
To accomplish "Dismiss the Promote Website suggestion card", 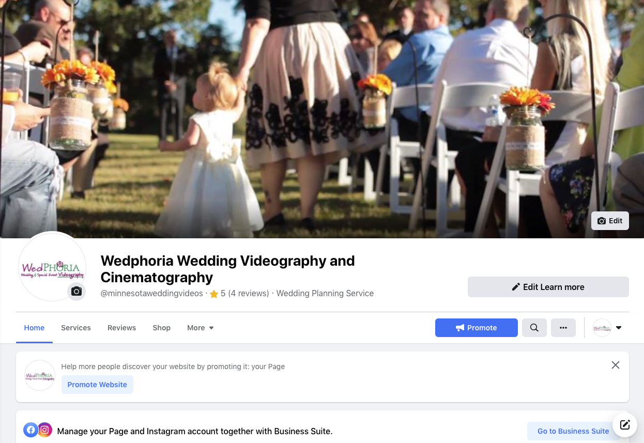I will pos(616,365).
